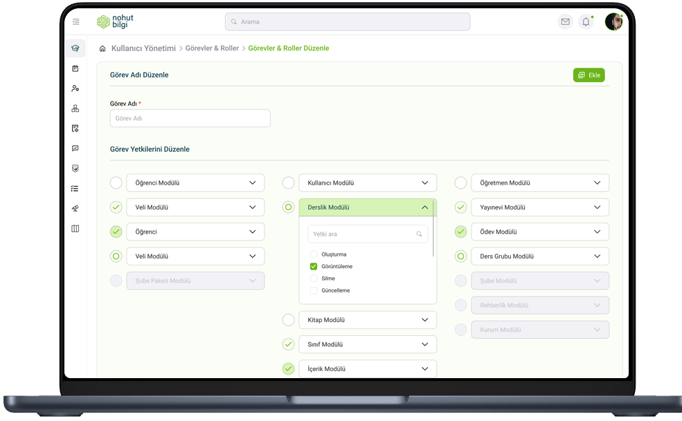Collapse the sidebar with the menu icon

tap(75, 22)
